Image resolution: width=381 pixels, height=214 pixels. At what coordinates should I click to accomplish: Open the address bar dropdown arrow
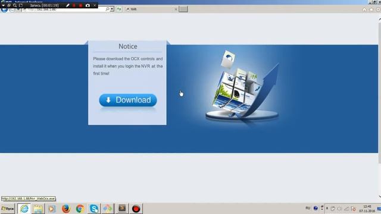[x=112, y=10]
